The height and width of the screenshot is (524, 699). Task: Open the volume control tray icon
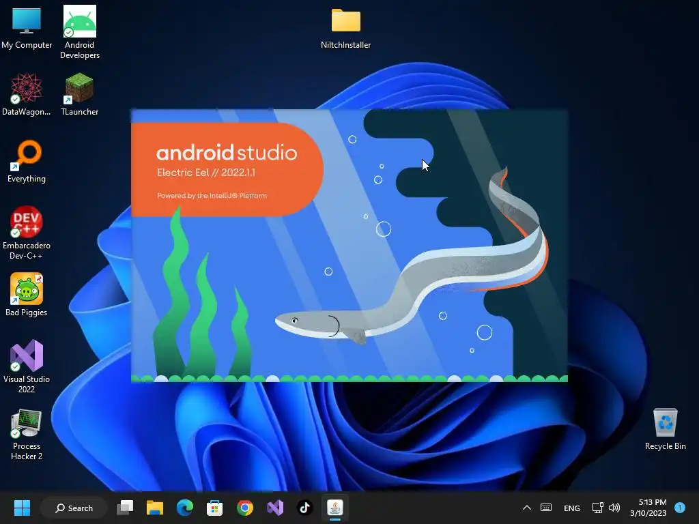[614, 508]
